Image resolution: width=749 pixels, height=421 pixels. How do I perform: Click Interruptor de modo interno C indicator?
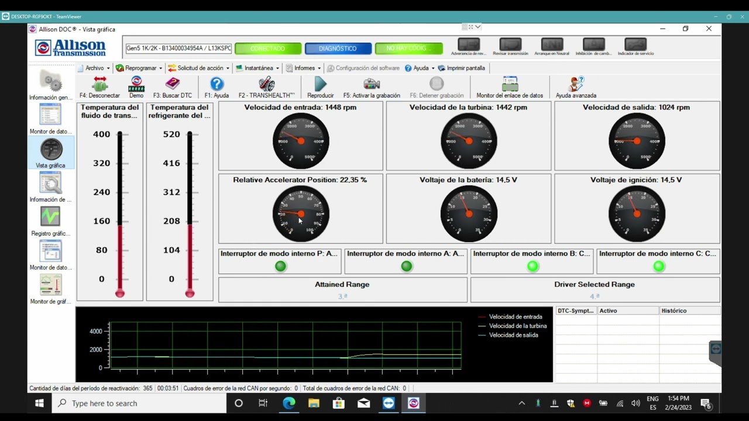[659, 267]
